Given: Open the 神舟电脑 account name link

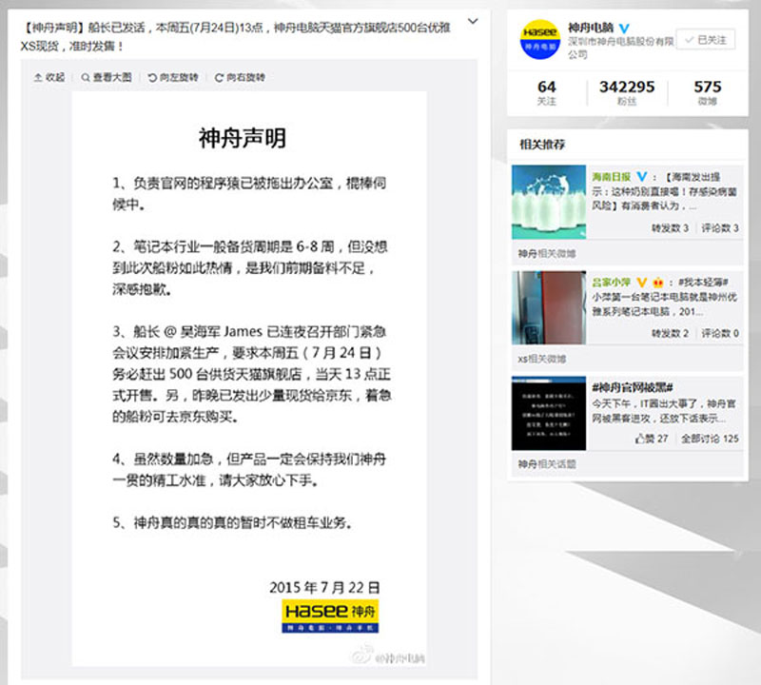Looking at the screenshot, I should [591, 28].
